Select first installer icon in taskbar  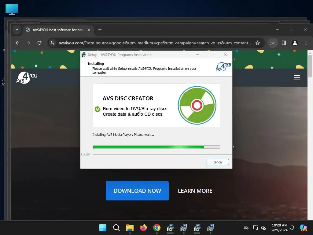[170, 228]
